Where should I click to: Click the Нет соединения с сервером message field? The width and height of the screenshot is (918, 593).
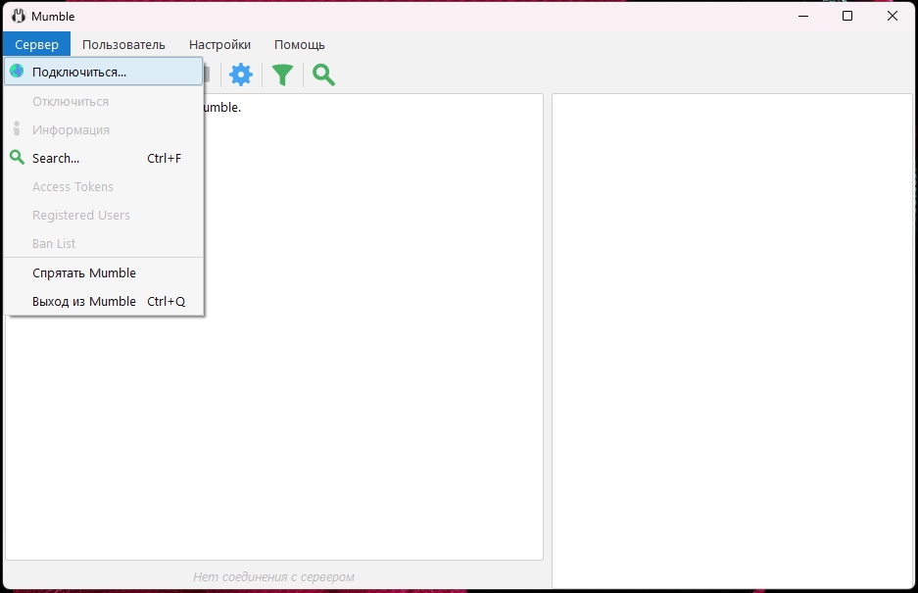(274, 576)
